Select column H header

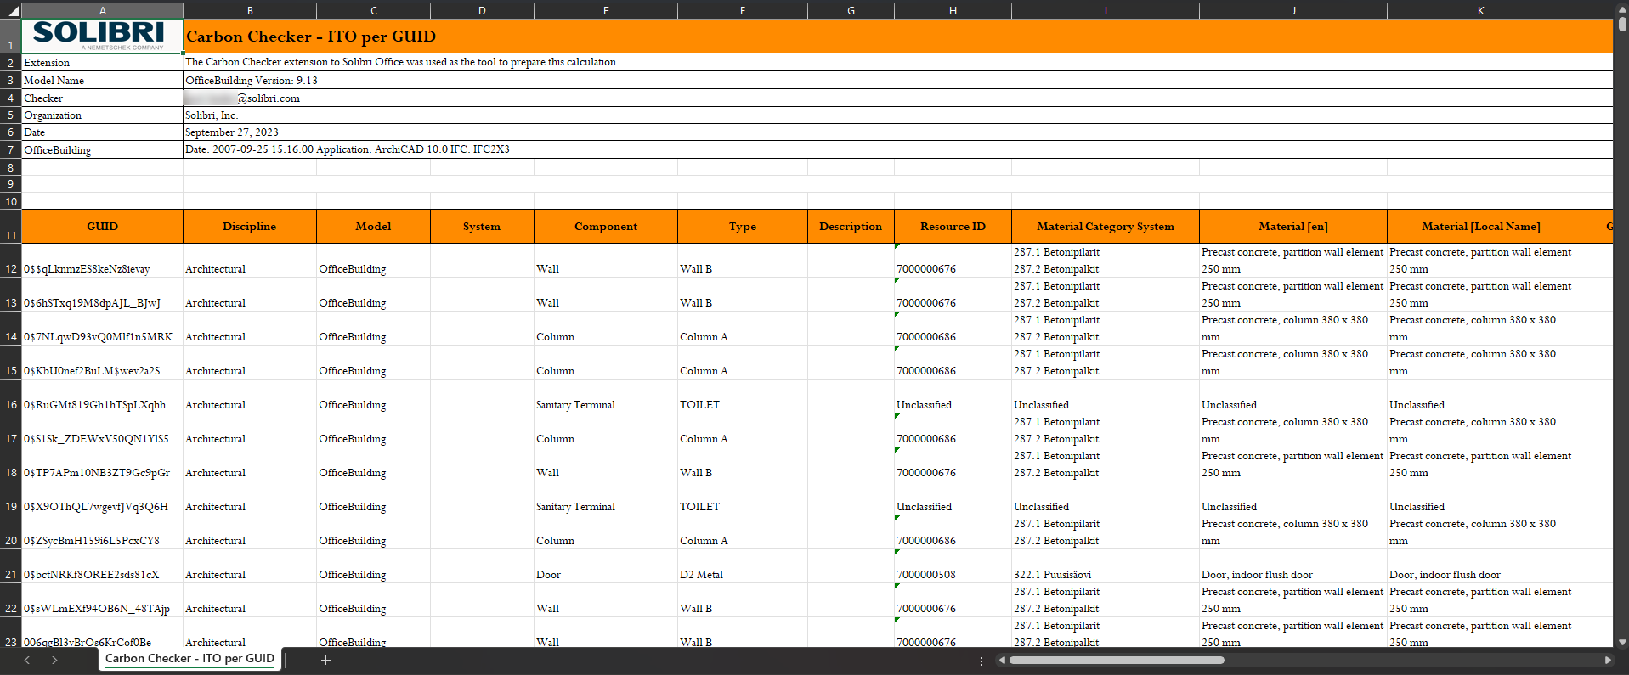coord(953,11)
